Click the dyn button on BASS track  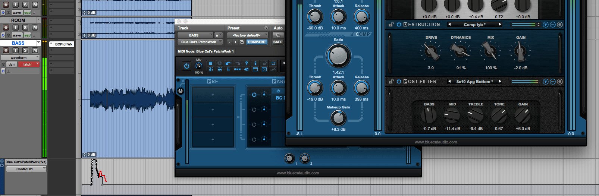[x=12, y=64]
